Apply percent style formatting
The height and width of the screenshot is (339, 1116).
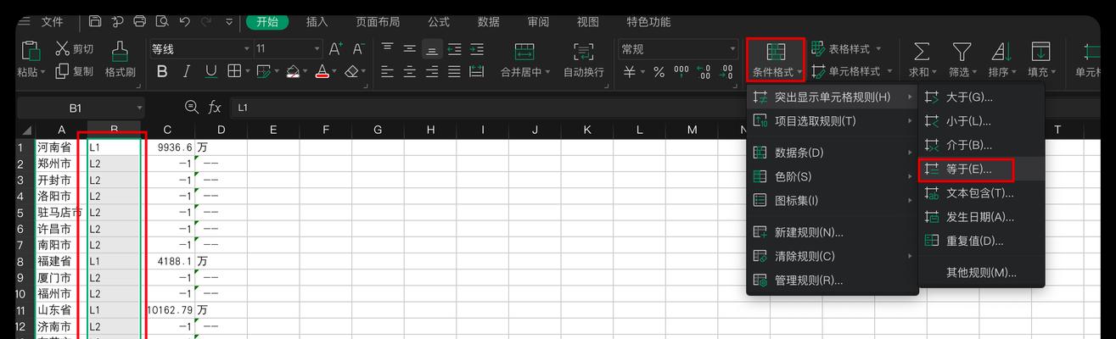click(659, 72)
